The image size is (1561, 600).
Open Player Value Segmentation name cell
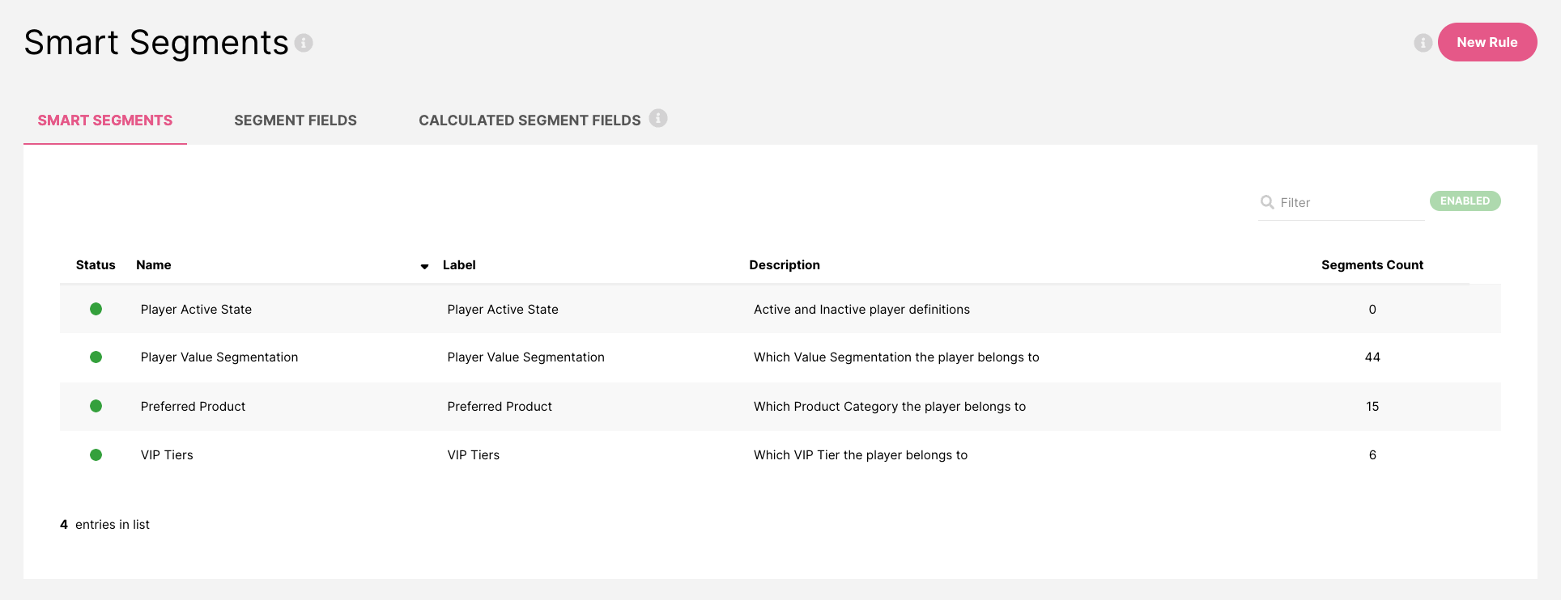tap(219, 357)
